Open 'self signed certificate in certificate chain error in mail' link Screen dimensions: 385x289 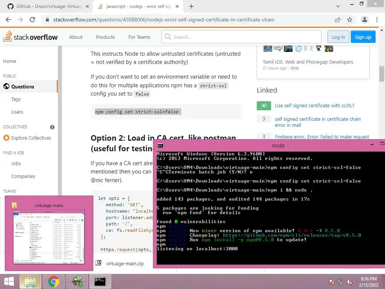tap(318, 122)
